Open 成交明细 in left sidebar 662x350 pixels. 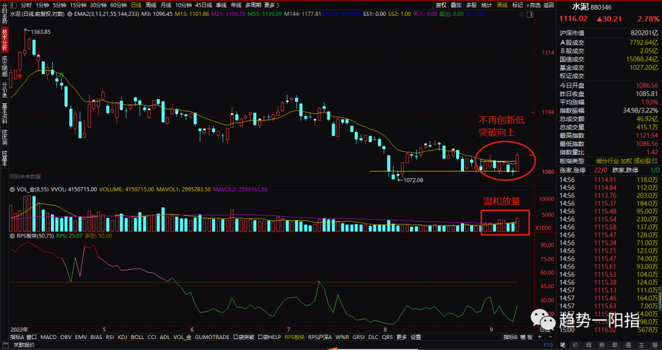click(4, 66)
